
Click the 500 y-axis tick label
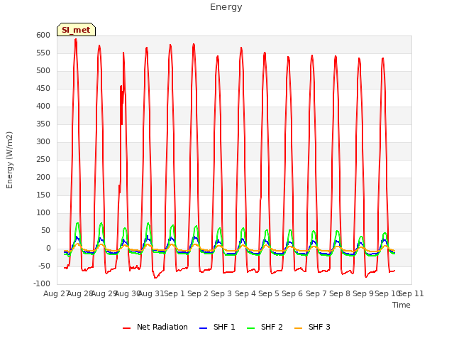pos(43,71)
